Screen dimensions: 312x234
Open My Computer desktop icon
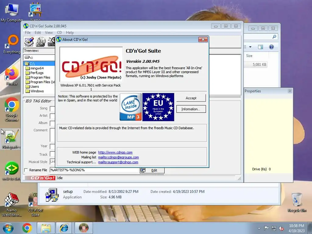(x=12, y=12)
